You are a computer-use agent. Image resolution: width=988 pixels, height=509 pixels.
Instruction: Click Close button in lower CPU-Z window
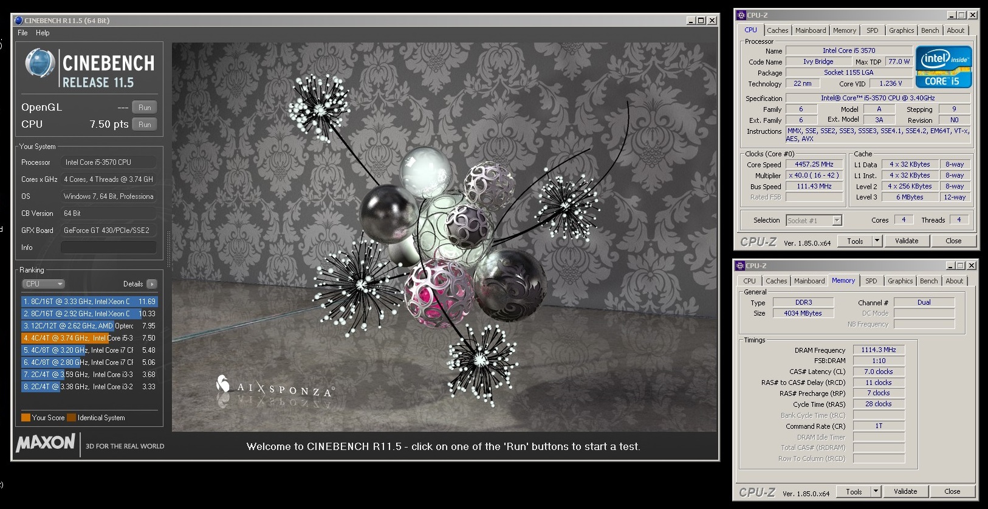pos(952,491)
